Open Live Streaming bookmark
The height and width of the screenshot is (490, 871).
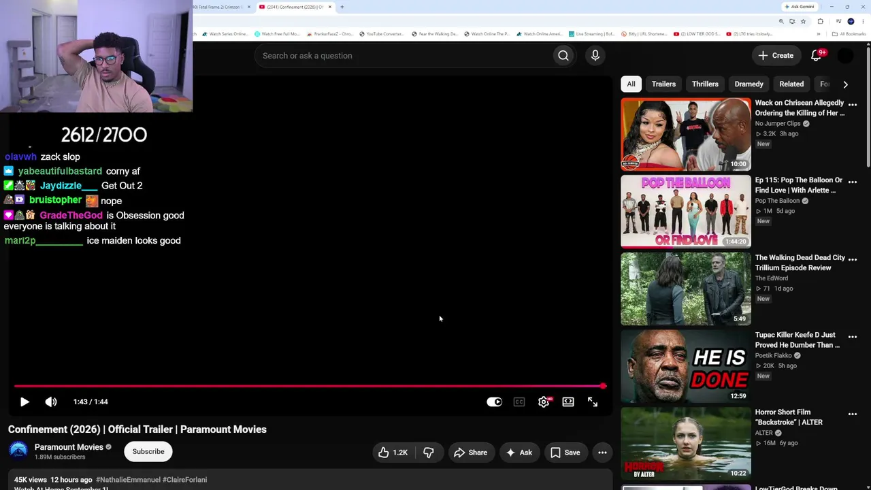pyautogui.click(x=591, y=34)
